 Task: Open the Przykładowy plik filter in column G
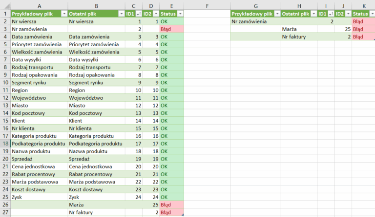click(276, 14)
